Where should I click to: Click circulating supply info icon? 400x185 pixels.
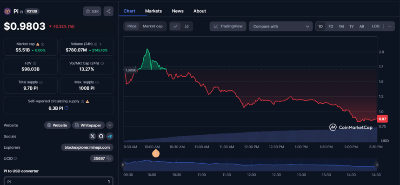coord(82,101)
